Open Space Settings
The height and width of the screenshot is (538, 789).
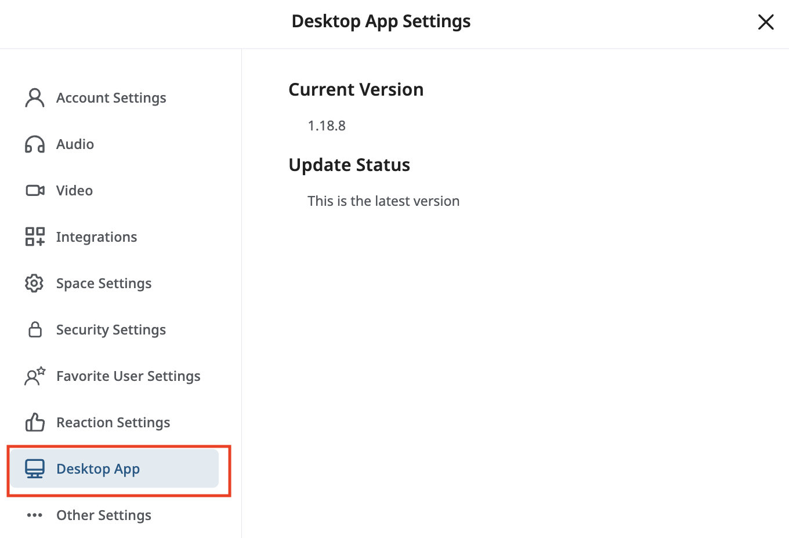[104, 283]
